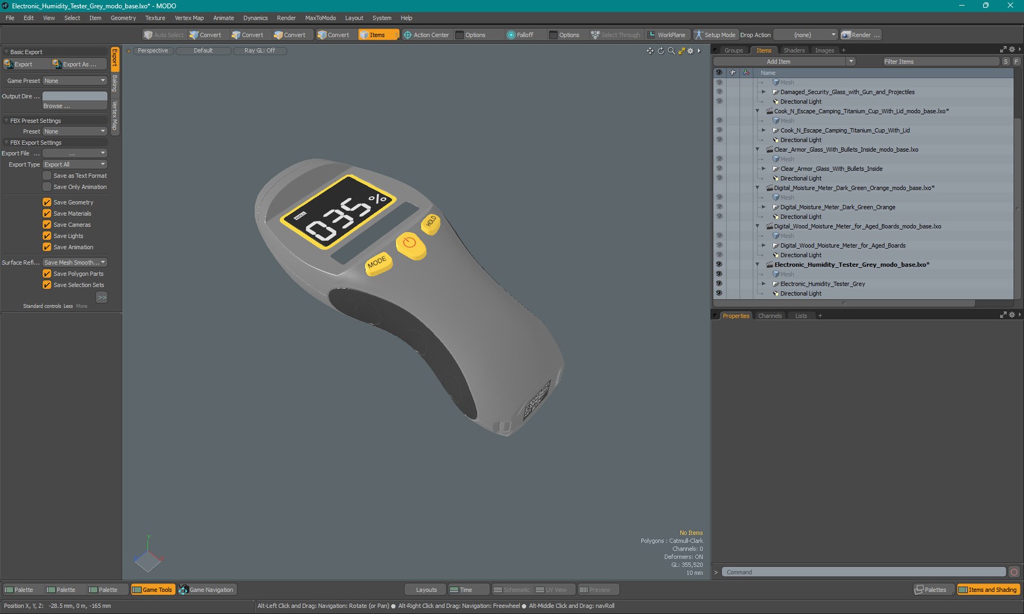Click the Browse button
Viewport: 1024px width, 614px height.
pos(75,106)
